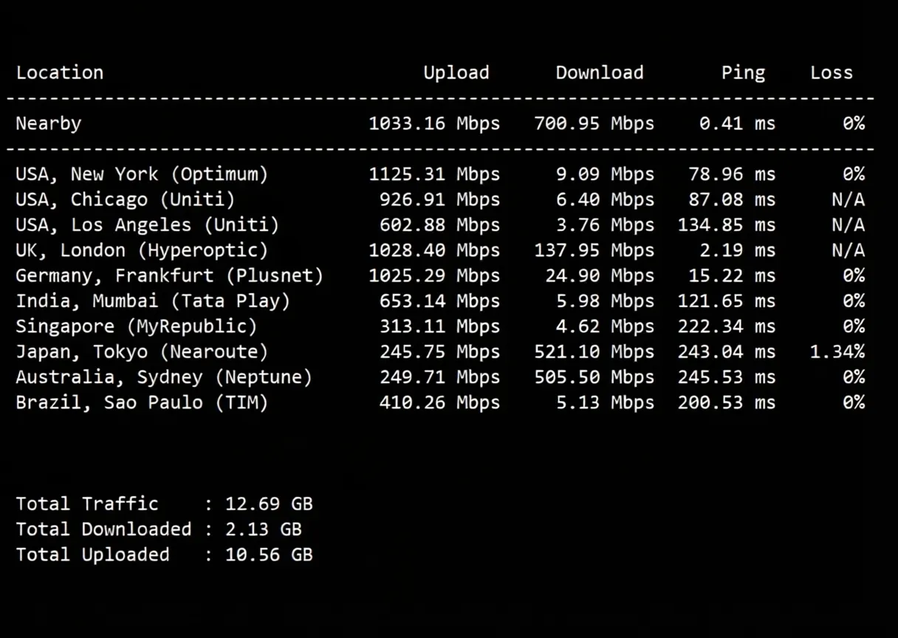
Task: Select download value 24.90 Mbps
Action: click(x=600, y=275)
